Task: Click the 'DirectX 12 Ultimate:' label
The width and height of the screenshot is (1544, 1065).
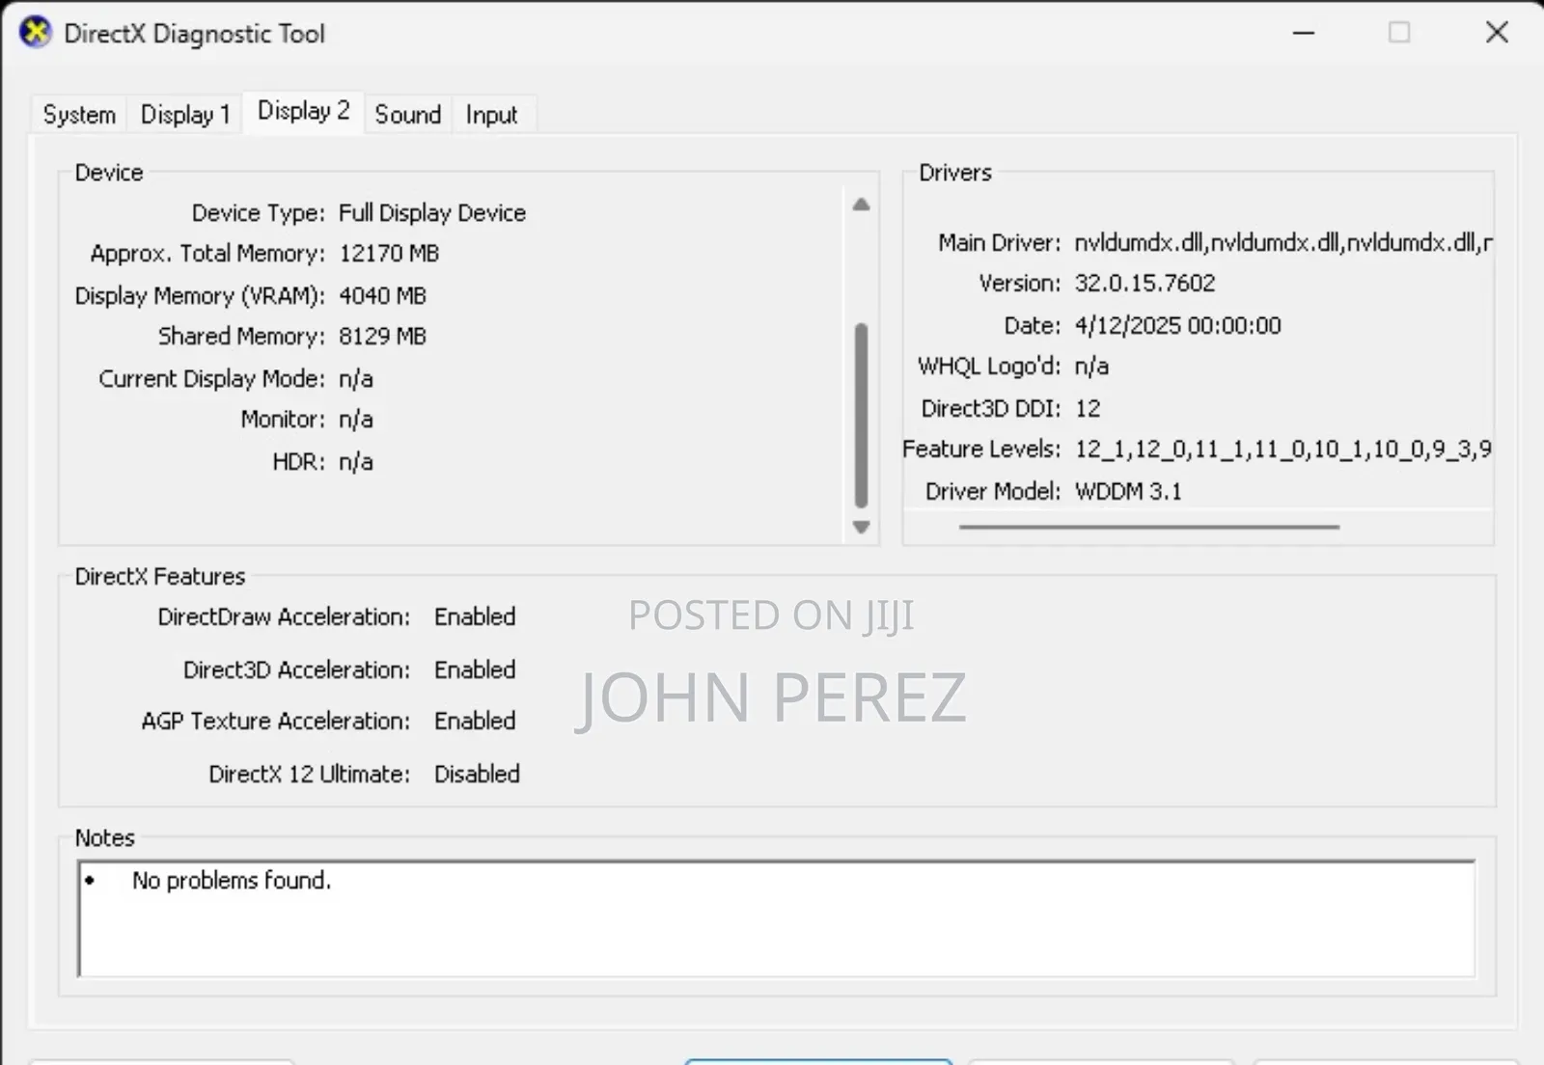Action: tap(309, 774)
